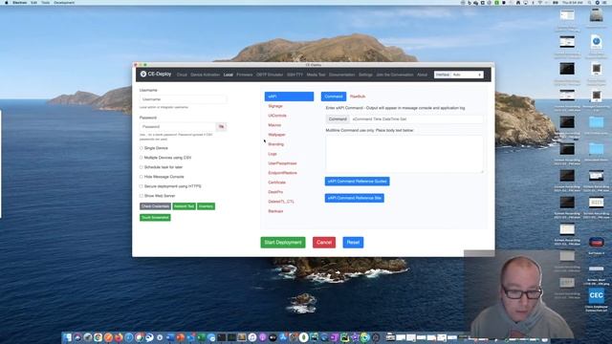Click the green Start Deployment button
The image size is (612, 344).
coord(283,242)
